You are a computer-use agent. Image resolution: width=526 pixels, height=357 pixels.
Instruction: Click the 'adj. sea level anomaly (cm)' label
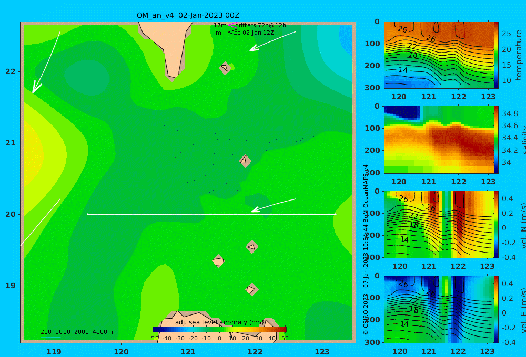(219, 322)
